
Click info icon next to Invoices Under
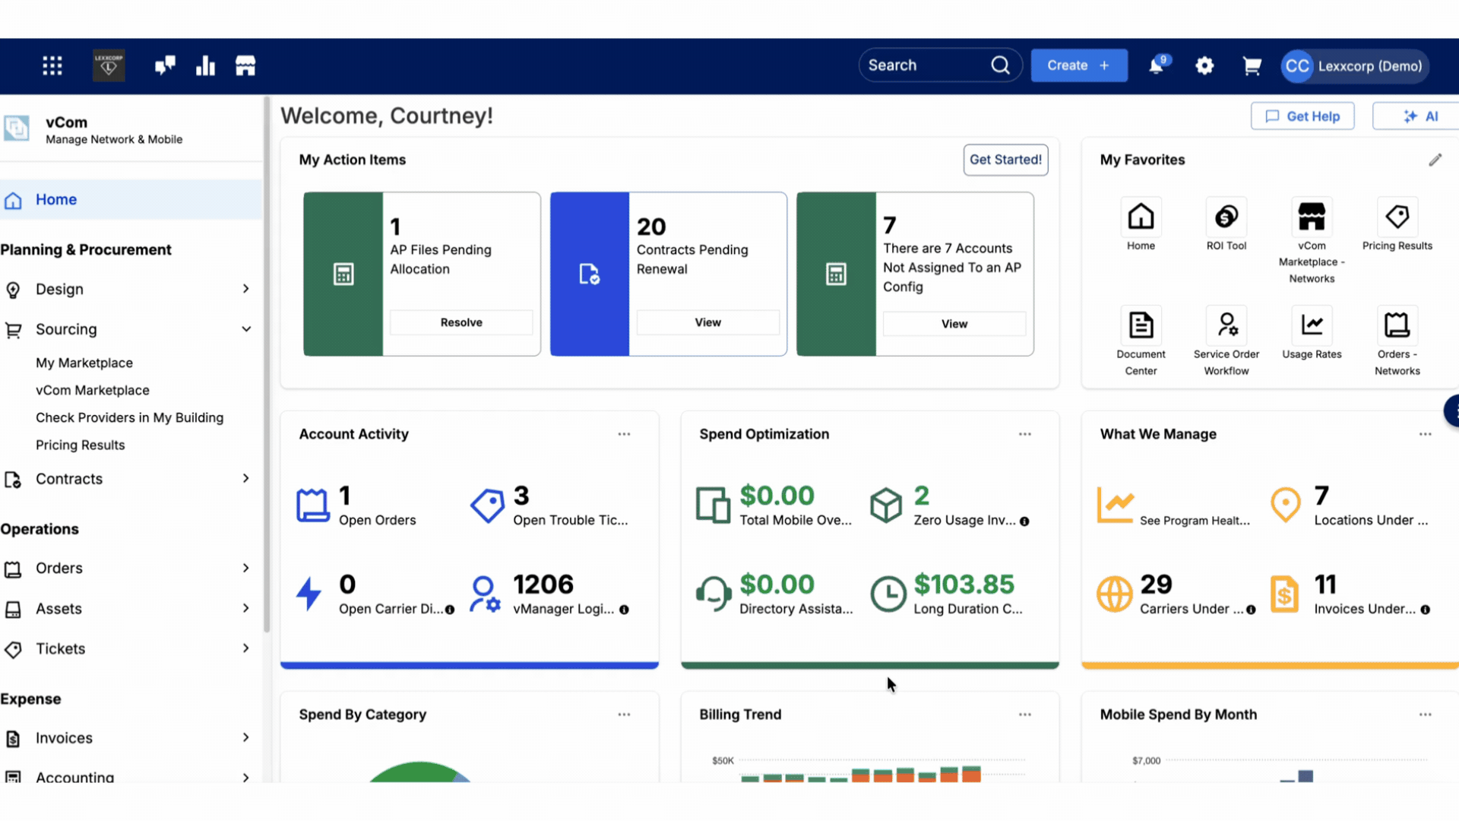point(1425,610)
